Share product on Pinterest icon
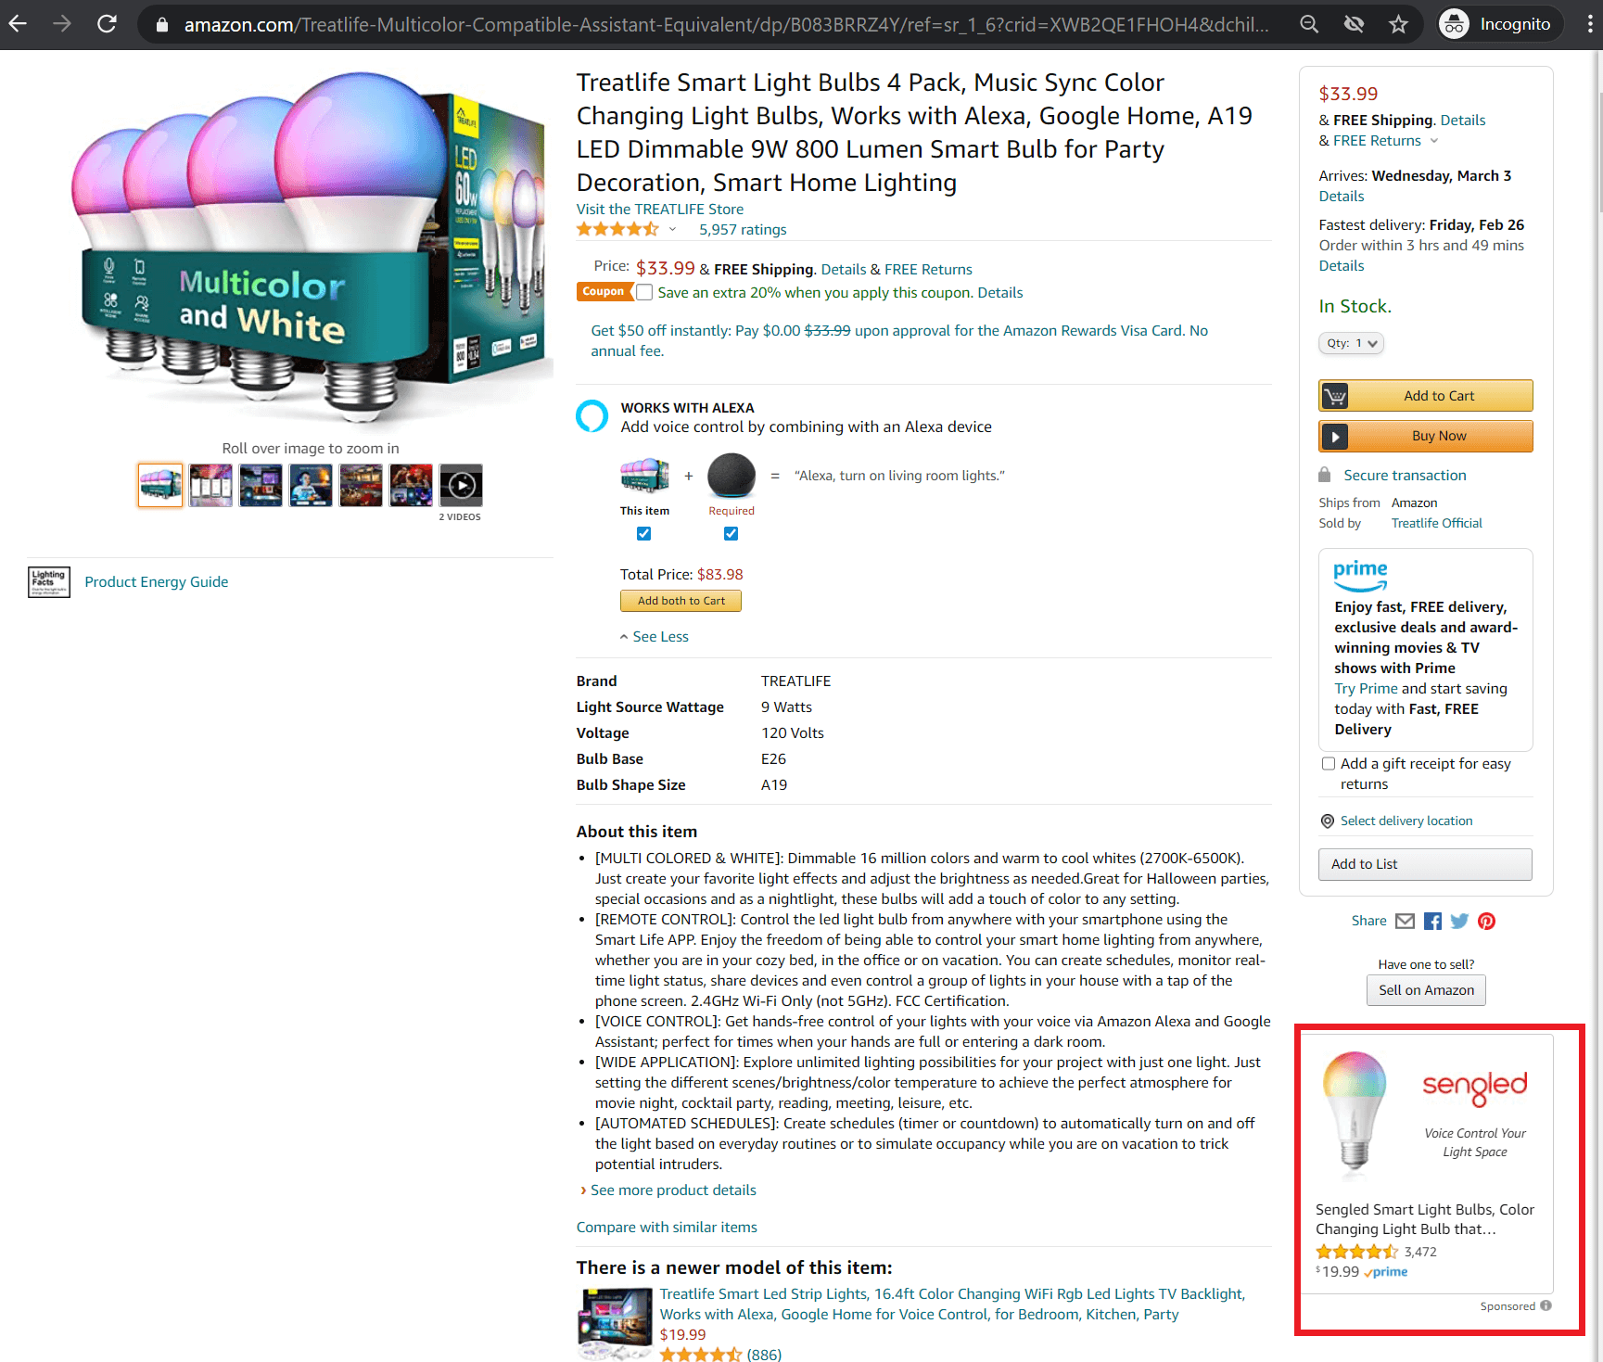 coord(1487,921)
